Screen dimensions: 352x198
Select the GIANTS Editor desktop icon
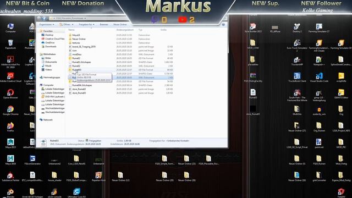pyautogui.click(x=341, y=94)
